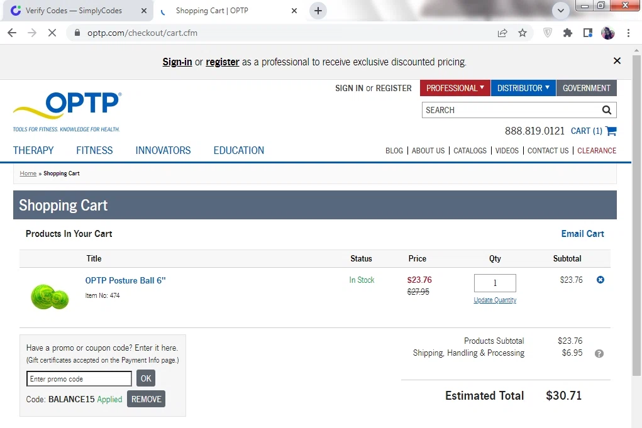Click the Sign-in link in the banner
Screen dimensions: 642x428
tap(177, 62)
